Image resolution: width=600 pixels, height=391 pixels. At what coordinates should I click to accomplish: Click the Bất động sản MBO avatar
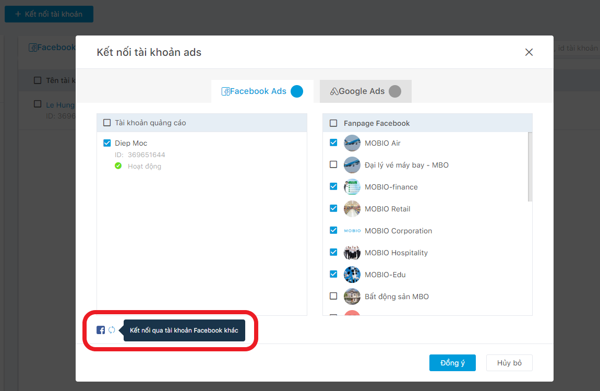point(352,297)
